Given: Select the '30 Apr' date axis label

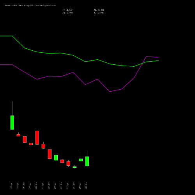Looking at the screenshot, I should coord(86,186).
